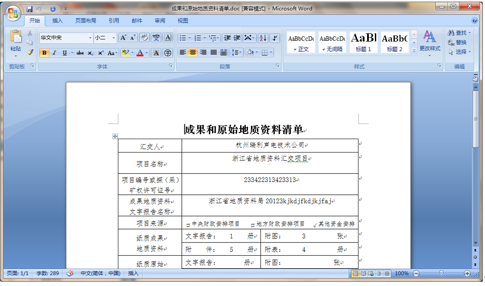Click the Decrease Indent icon
Image resolution: width=485 pixels, height=286 pixels.
click(227, 38)
